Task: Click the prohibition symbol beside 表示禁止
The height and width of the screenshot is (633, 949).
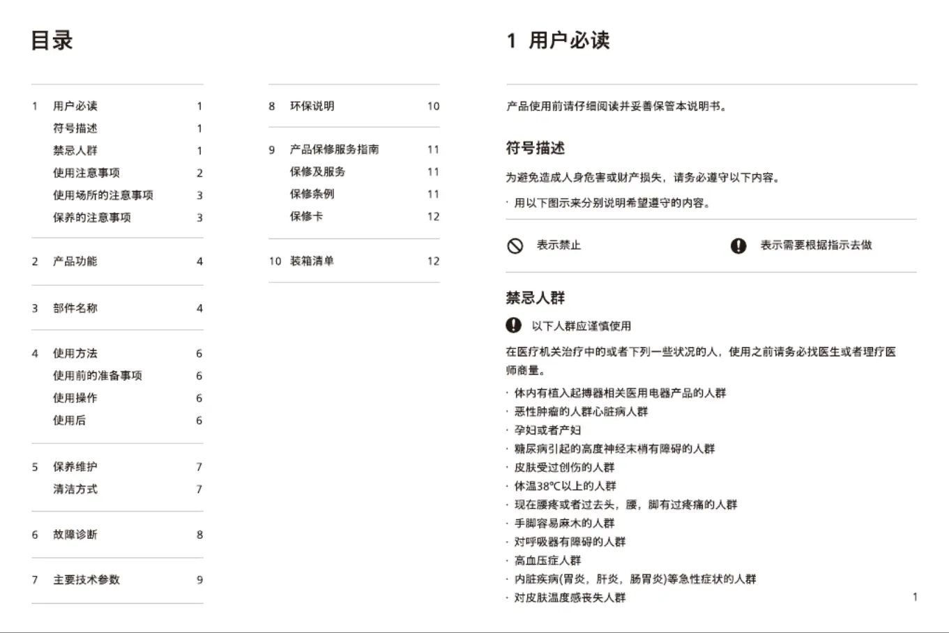Action: coord(515,245)
